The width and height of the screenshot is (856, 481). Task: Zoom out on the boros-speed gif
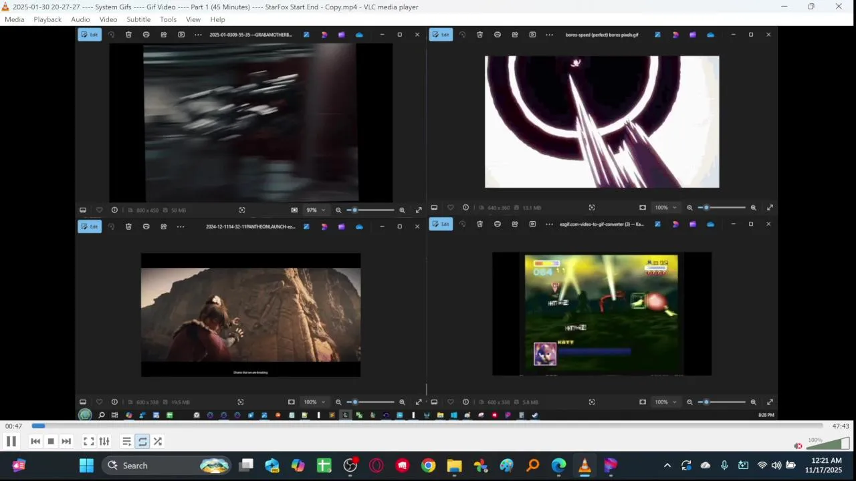coord(689,208)
